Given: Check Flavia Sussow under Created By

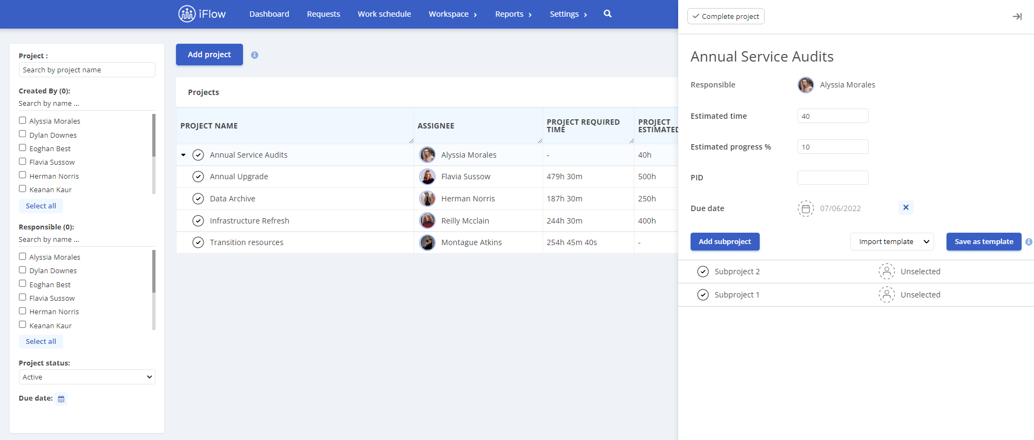Looking at the screenshot, I should pyautogui.click(x=23, y=161).
